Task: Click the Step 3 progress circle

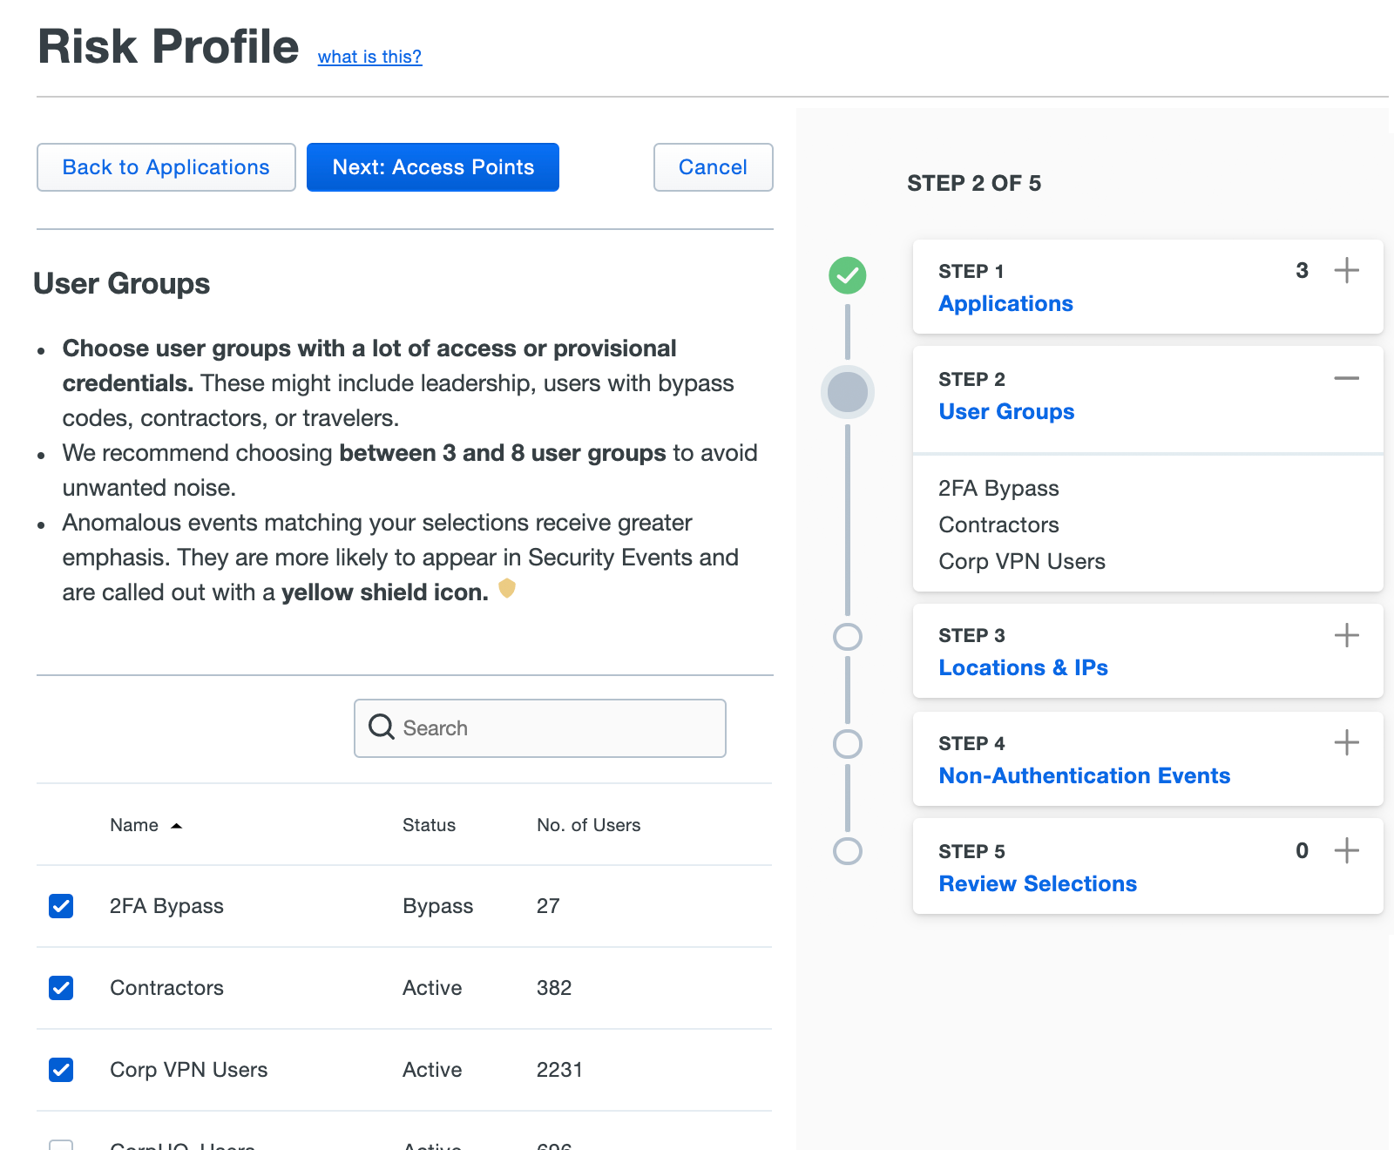Action: (847, 636)
